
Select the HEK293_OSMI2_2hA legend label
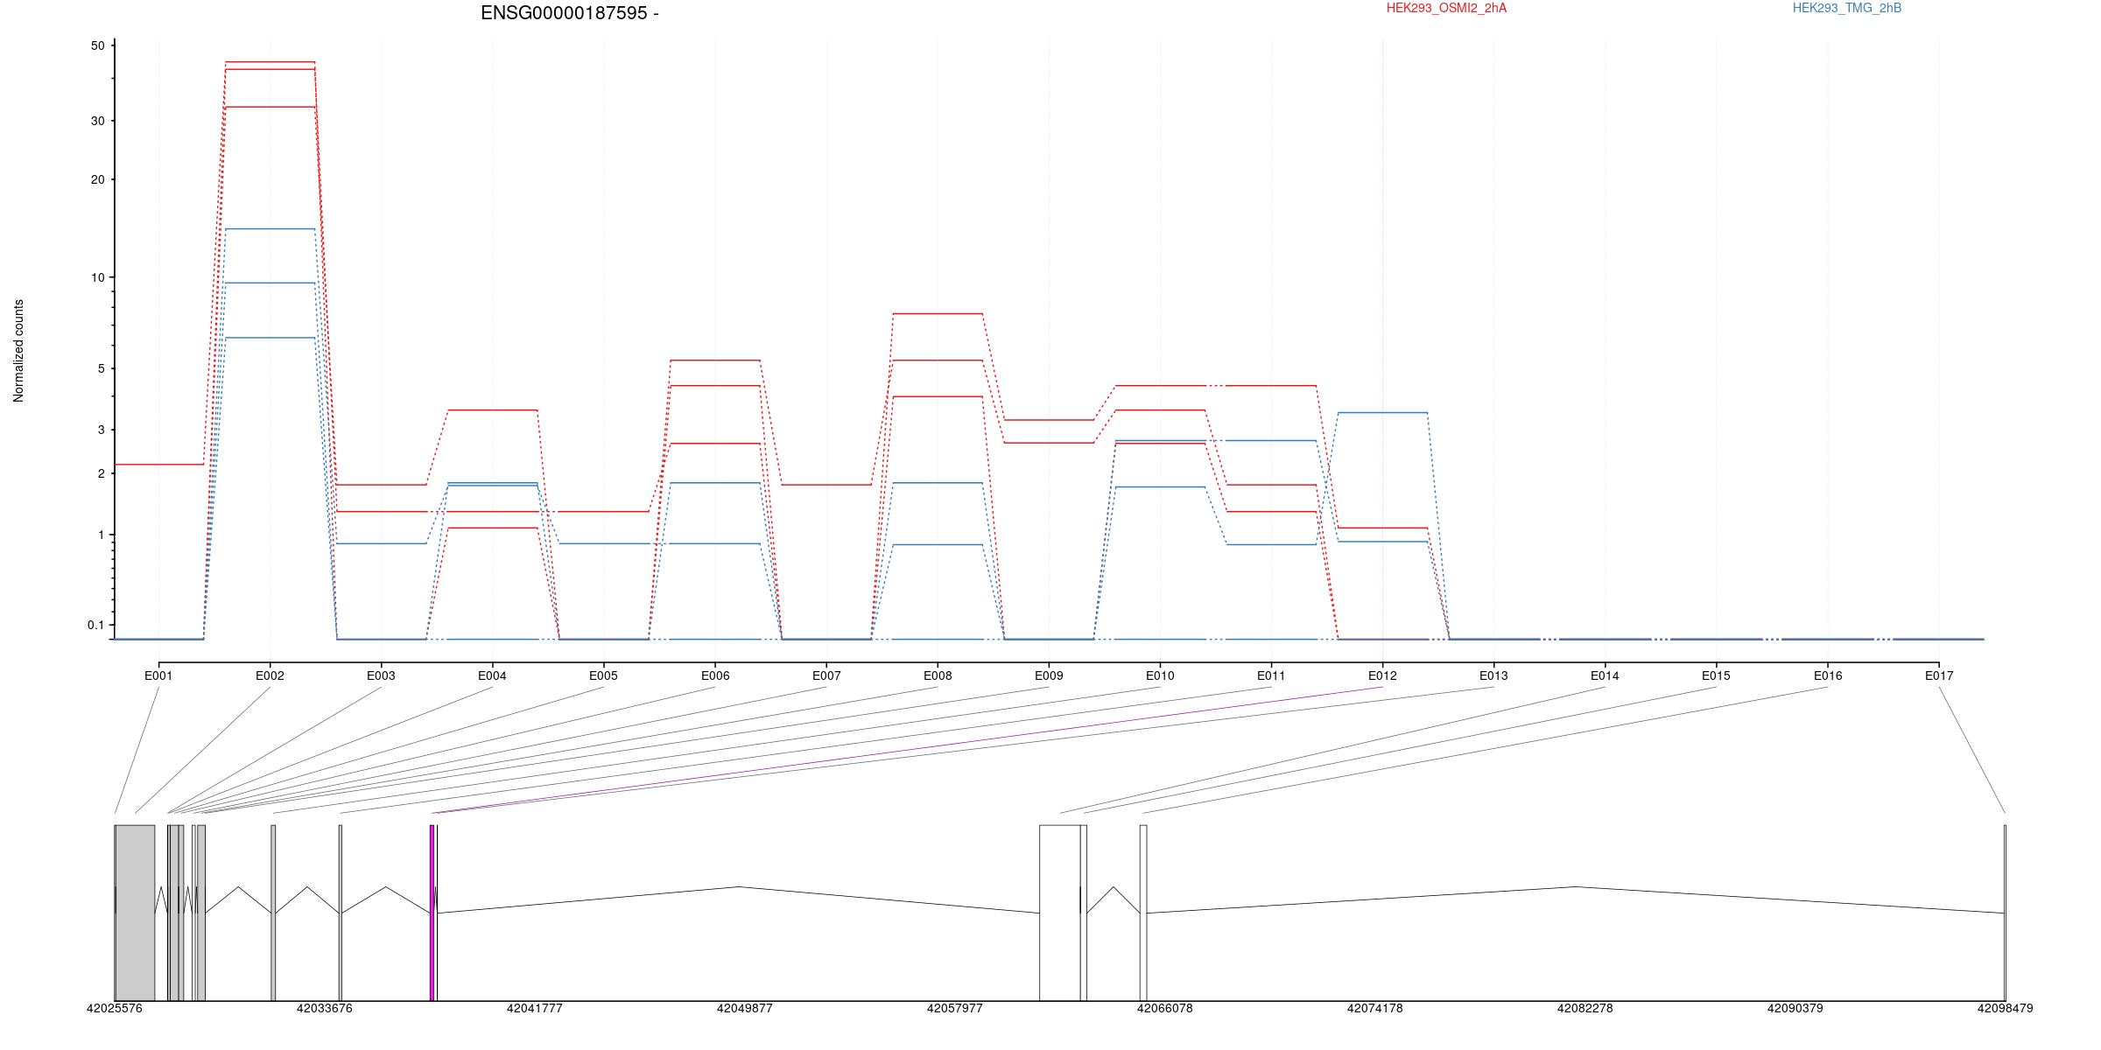coord(1446,8)
